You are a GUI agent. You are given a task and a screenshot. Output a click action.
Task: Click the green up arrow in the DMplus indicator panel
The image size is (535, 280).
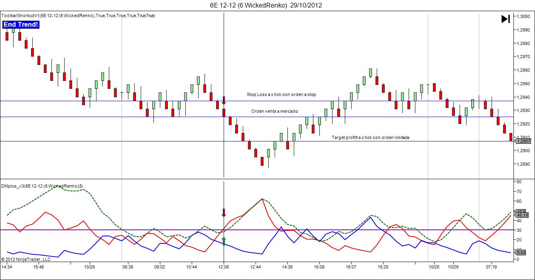coord(224,241)
